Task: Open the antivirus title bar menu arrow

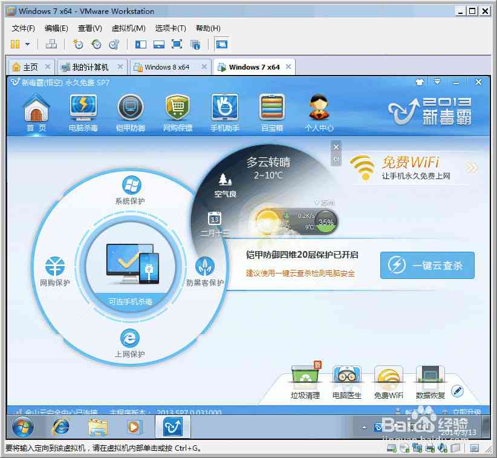Action: click(437, 82)
